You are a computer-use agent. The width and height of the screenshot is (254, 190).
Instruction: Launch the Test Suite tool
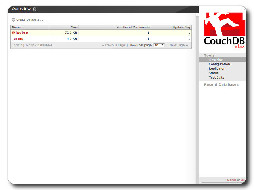click(x=217, y=78)
